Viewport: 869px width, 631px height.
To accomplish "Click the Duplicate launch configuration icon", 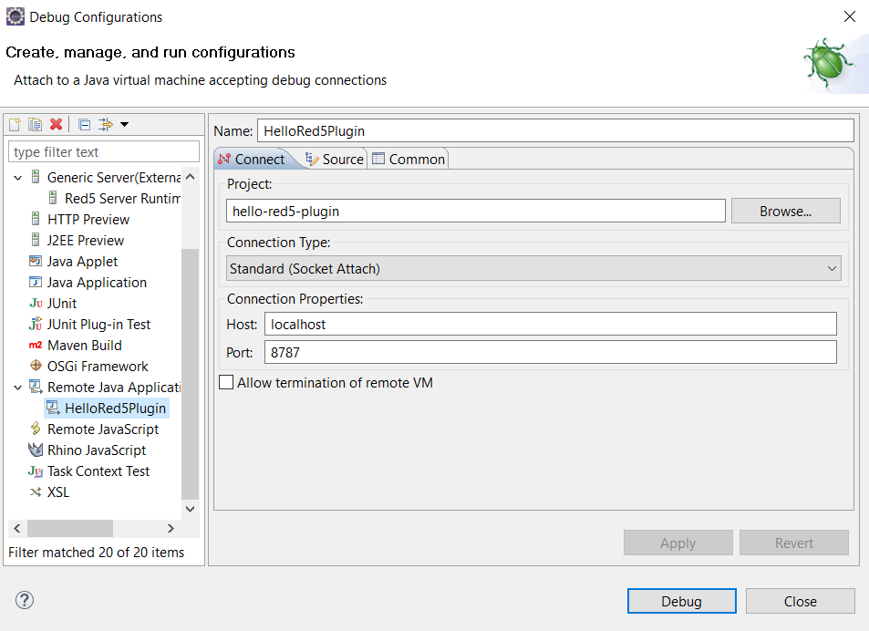I will click(35, 124).
